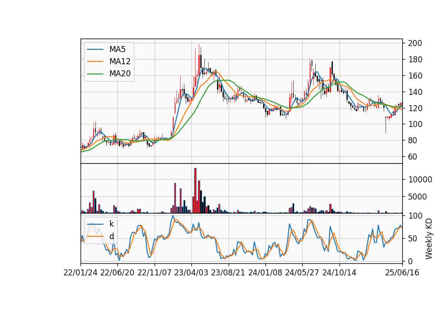This screenshot has width=447, height=321.
Task: Click the 24/10/14 date tick label
Action: click(339, 273)
